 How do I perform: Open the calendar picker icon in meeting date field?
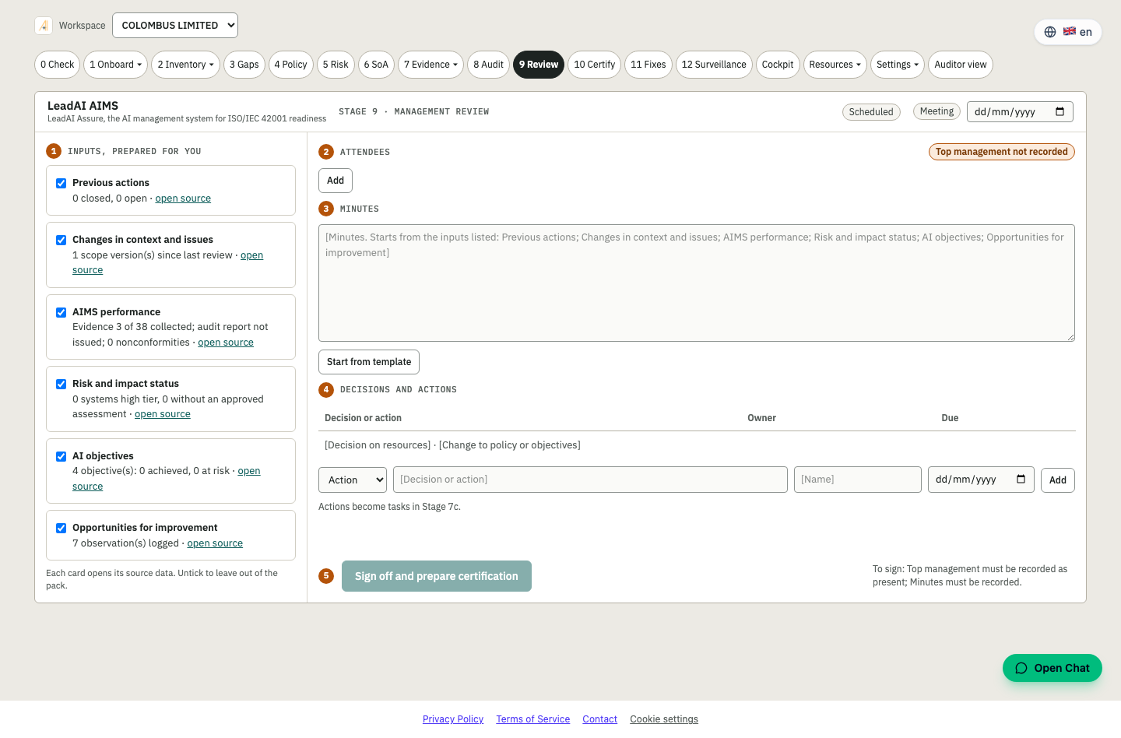1060,111
